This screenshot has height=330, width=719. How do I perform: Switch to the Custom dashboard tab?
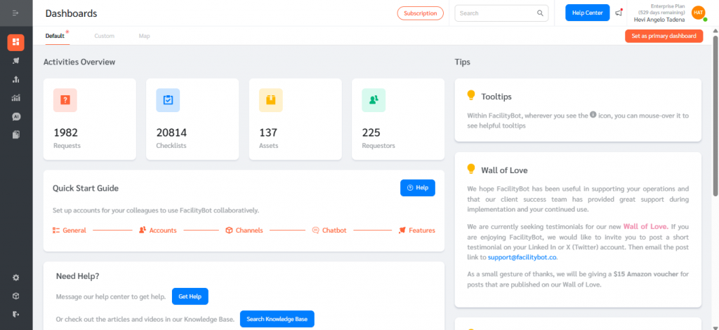coord(104,36)
